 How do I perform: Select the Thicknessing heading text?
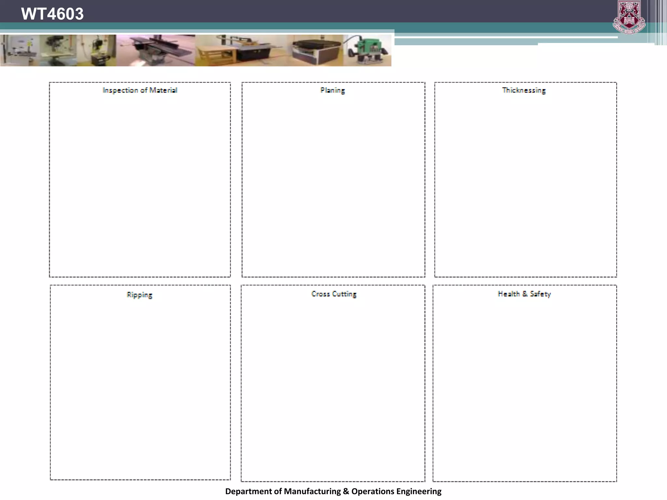pos(524,90)
